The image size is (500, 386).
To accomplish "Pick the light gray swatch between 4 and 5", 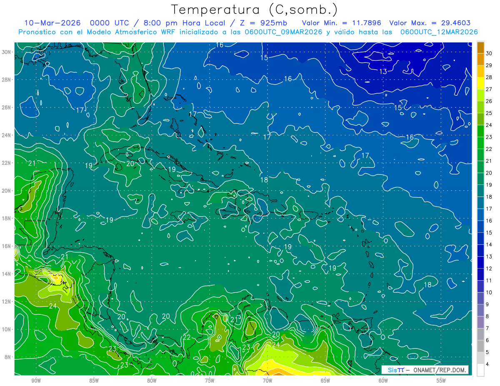I will click(480, 358).
